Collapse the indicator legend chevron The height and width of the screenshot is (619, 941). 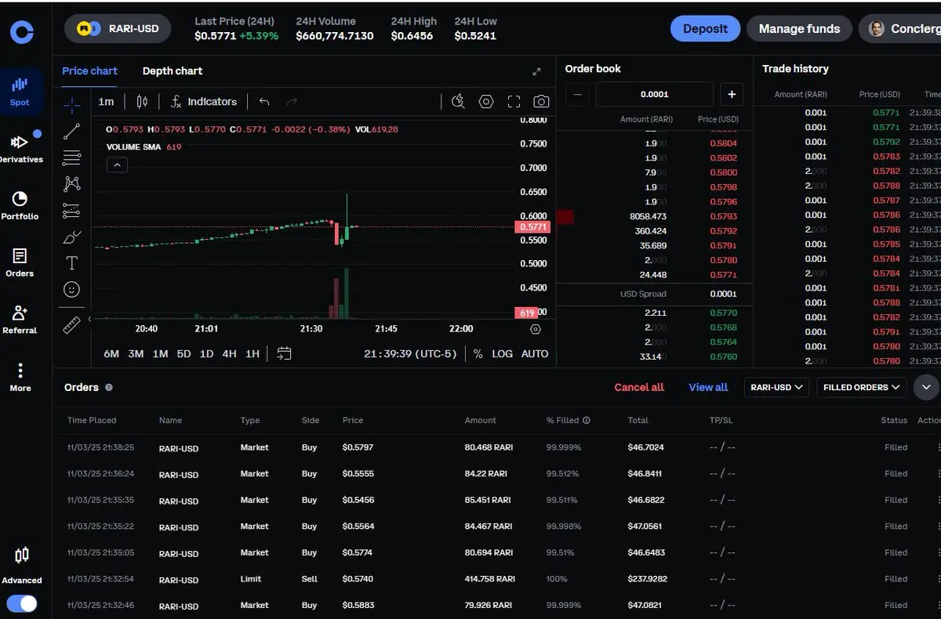(x=117, y=165)
